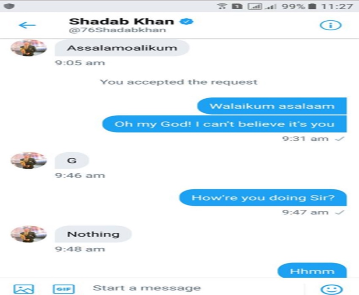
Task: Select the Walaikum asalaam message bubble
Action: pyautogui.click(x=272, y=106)
